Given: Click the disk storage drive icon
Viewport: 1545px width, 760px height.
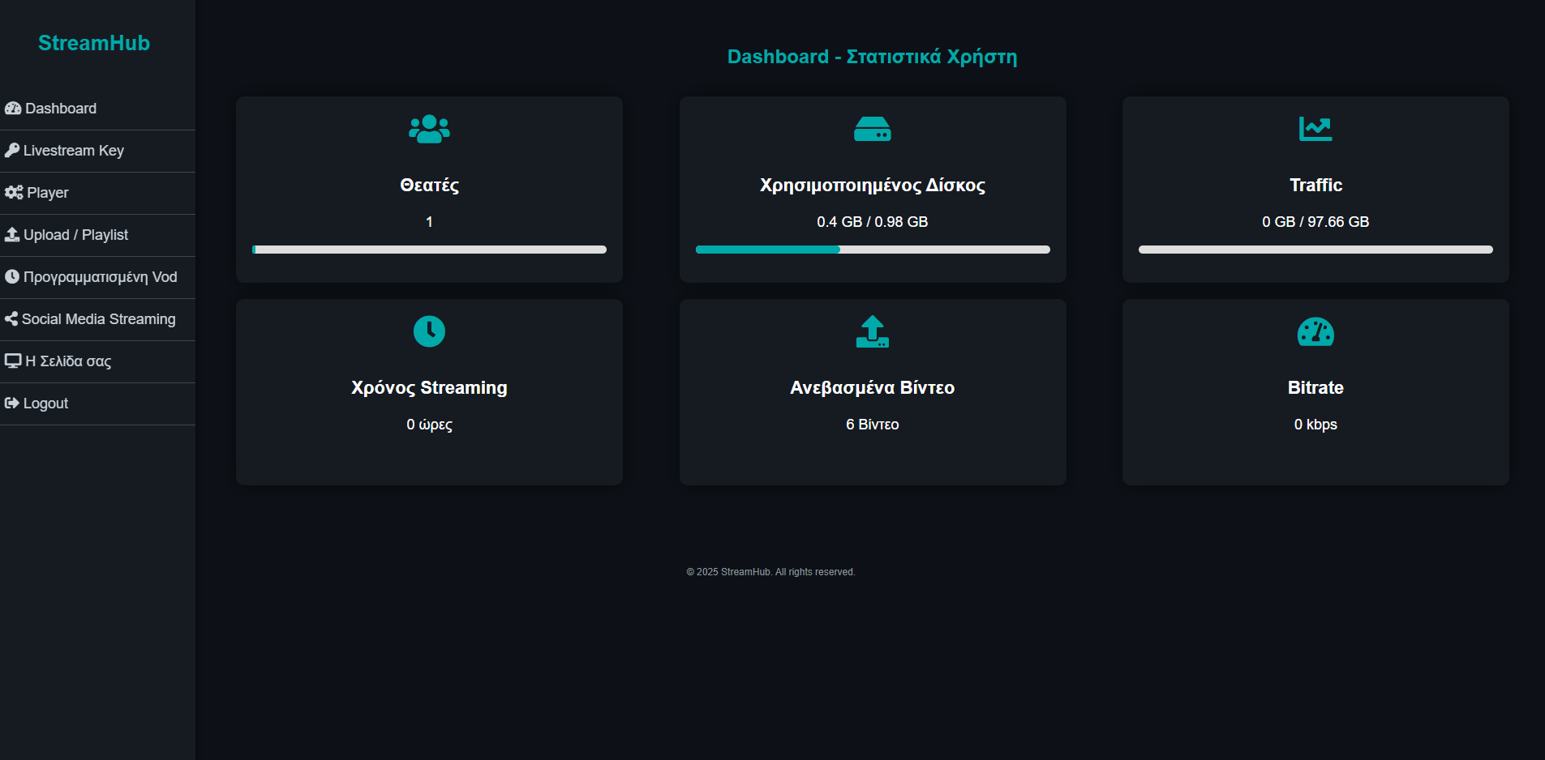Looking at the screenshot, I should tap(872, 129).
